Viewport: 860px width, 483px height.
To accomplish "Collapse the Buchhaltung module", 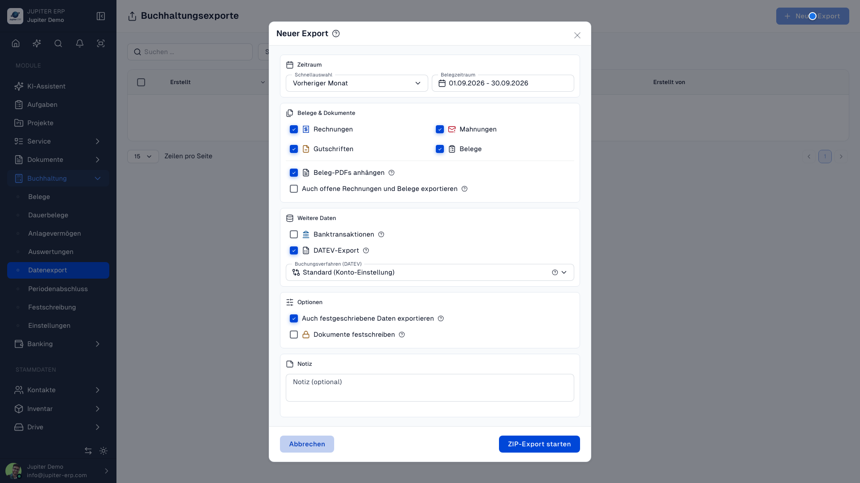I will coord(58,178).
